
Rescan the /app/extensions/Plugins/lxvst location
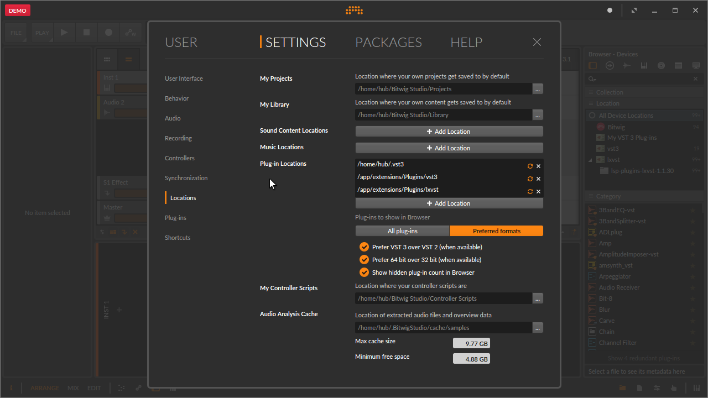[x=530, y=191]
